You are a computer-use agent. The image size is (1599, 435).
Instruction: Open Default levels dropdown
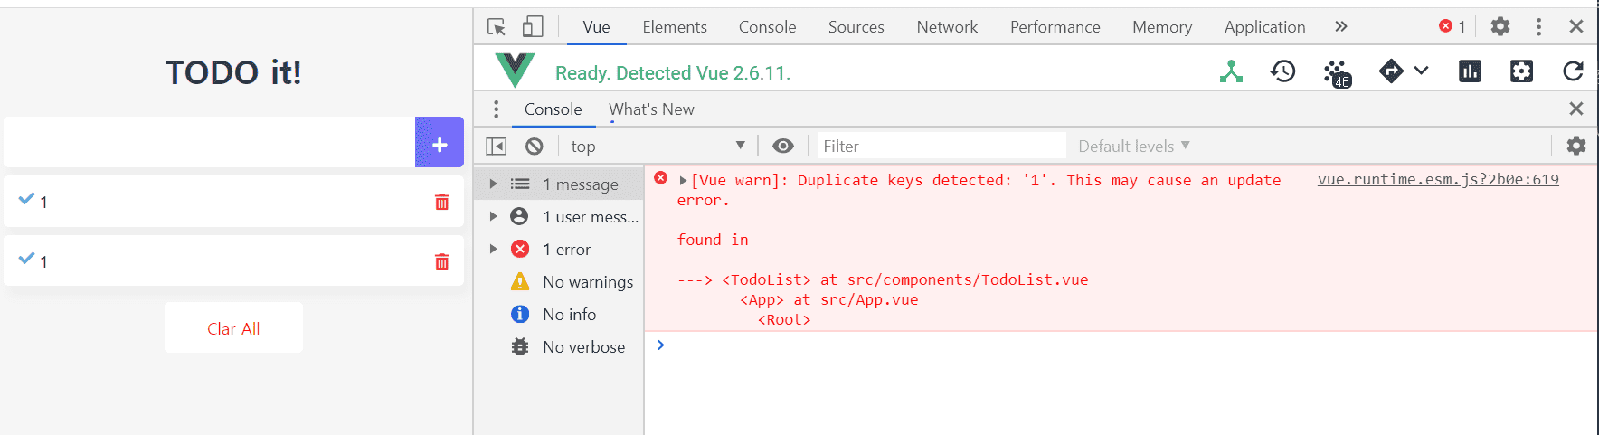click(1133, 146)
